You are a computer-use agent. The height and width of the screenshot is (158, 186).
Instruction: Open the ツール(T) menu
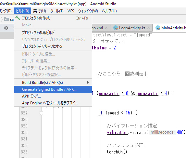pos(57,11)
